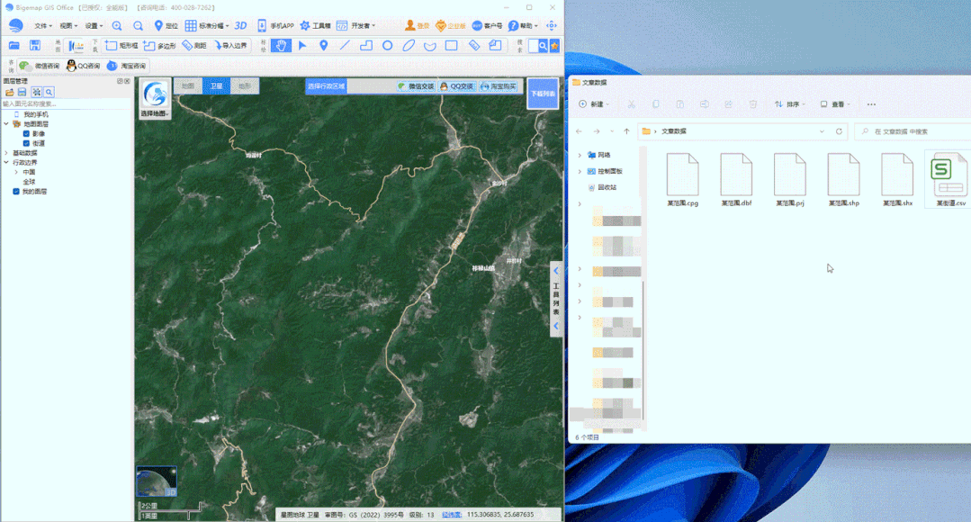The height and width of the screenshot is (522, 971).
Task: Expand the 中国 tree node
Action: (x=16, y=172)
